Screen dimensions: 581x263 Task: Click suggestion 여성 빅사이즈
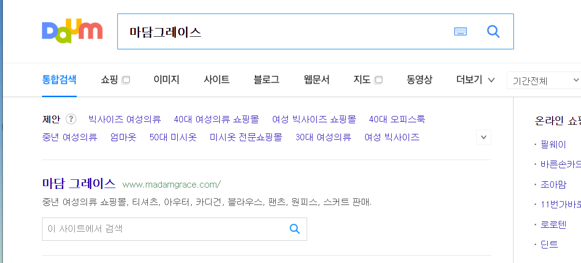(392, 137)
